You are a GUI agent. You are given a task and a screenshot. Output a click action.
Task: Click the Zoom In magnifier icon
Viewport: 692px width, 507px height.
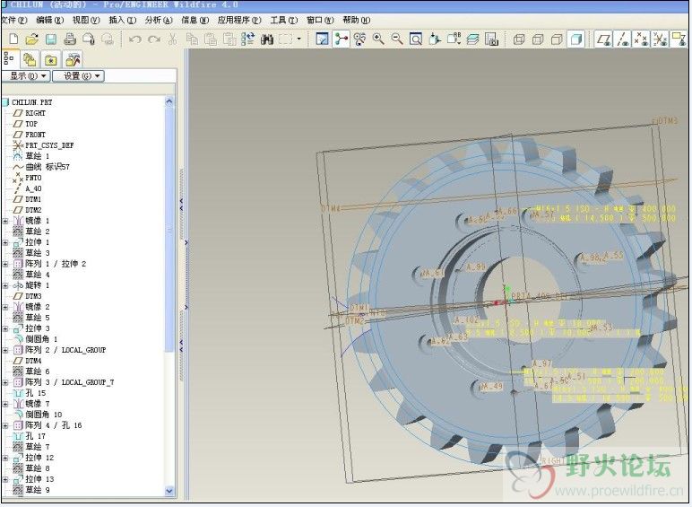pos(378,39)
